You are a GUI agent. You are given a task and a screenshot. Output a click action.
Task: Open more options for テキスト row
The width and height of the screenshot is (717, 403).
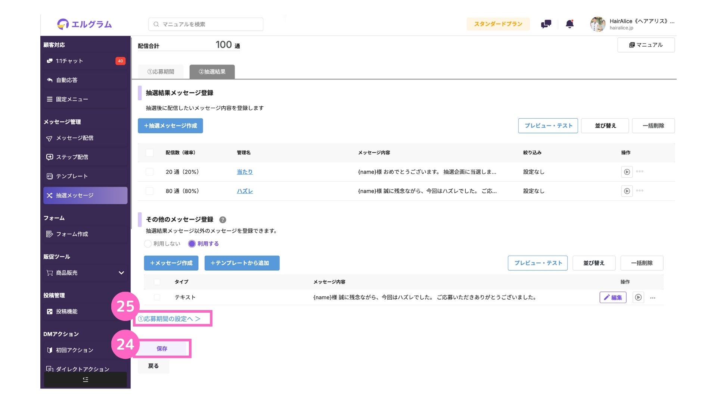653,298
